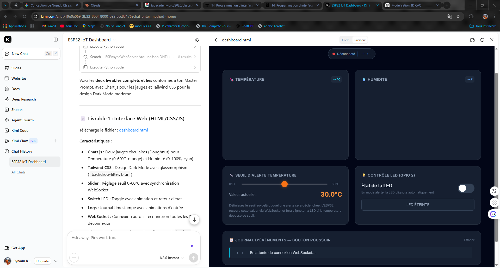The width and height of the screenshot is (500, 269).
Task: Switch to the Preview view
Action: pyautogui.click(x=360, y=40)
